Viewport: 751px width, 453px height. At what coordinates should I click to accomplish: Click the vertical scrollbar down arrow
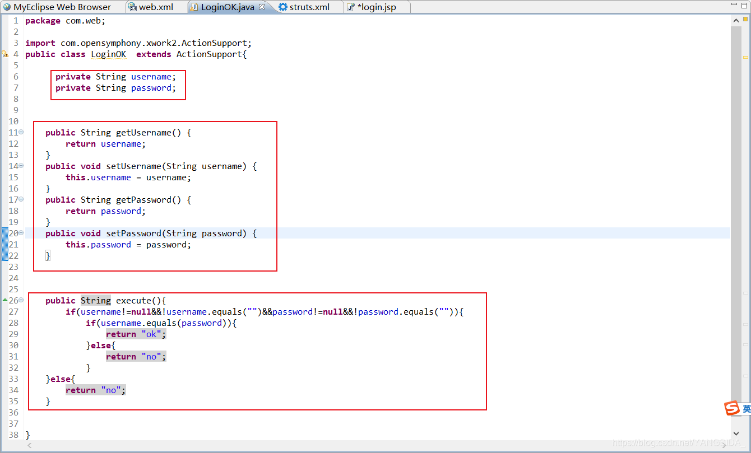(736, 435)
